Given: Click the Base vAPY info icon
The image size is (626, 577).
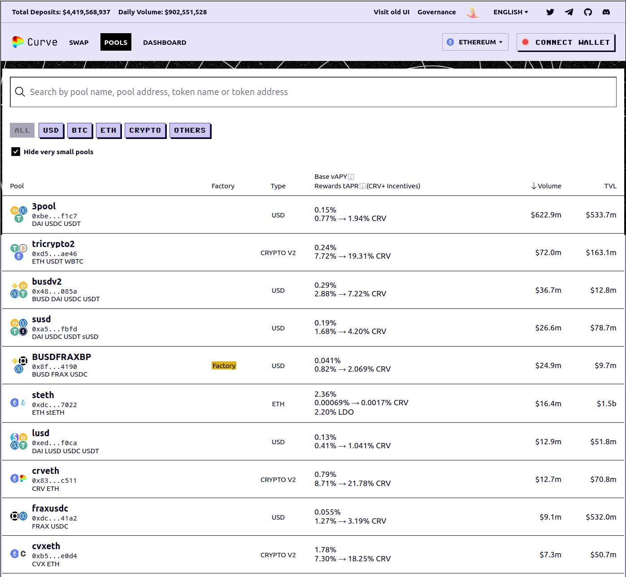Looking at the screenshot, I should point(351,177).
